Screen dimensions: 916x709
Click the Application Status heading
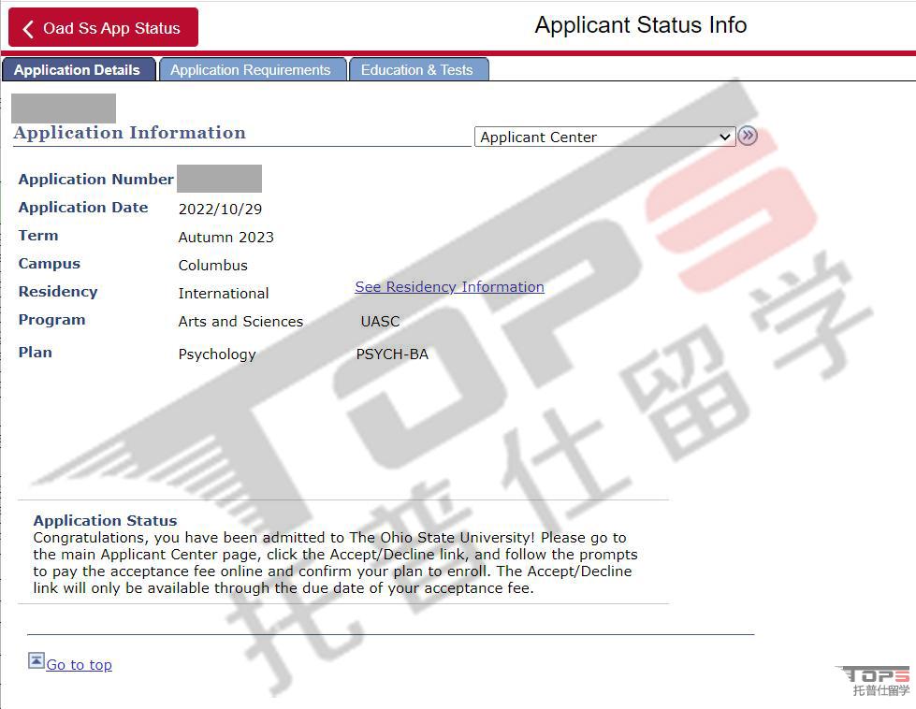click(105, 520)
